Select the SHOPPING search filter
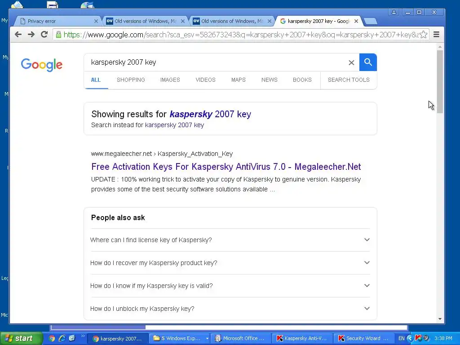 (131, 80)
